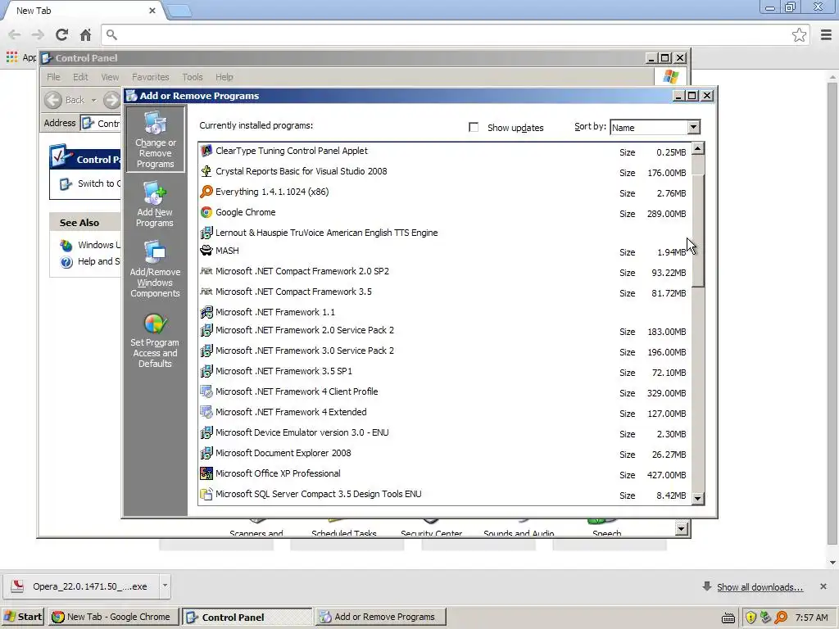Dismiss the downloads bar
Viewport: 839px width, 629px height.
[823, 586]
